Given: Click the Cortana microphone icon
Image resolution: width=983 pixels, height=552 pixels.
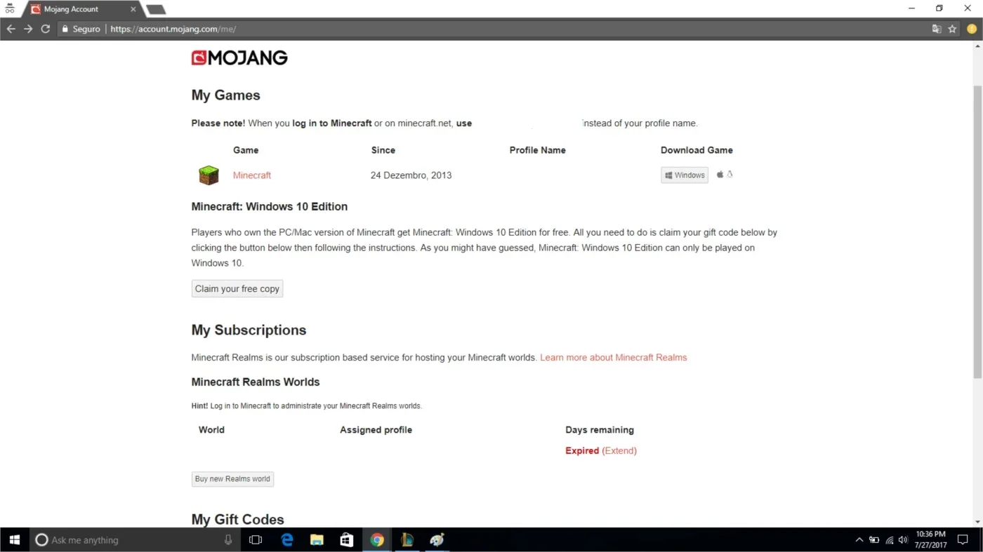Looking at the screenshot, I should [228, 540].
